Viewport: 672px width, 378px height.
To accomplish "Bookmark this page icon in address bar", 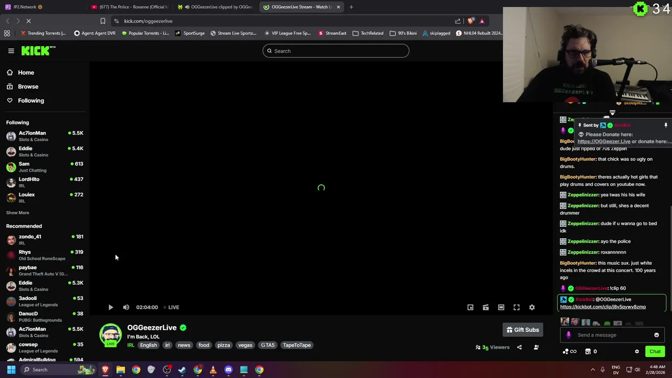I will (103, 21).
